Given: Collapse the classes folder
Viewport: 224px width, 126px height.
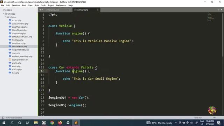Looking at the screenshot, I should pos(5,17).
